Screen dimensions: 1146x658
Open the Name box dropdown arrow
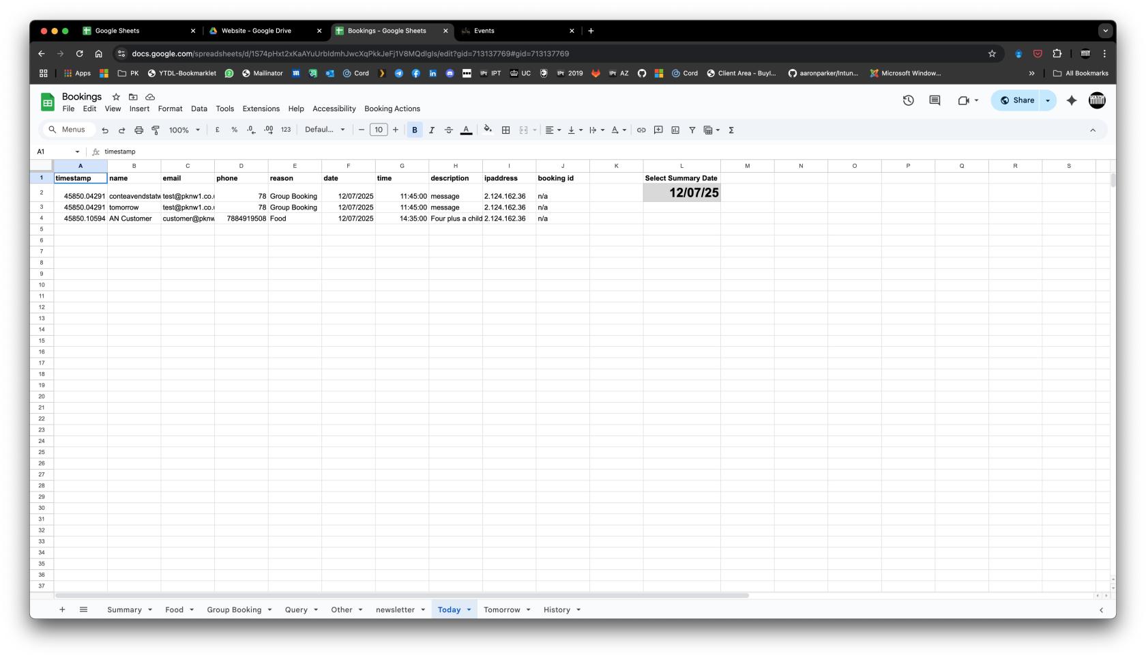click(x=77, y=152)
